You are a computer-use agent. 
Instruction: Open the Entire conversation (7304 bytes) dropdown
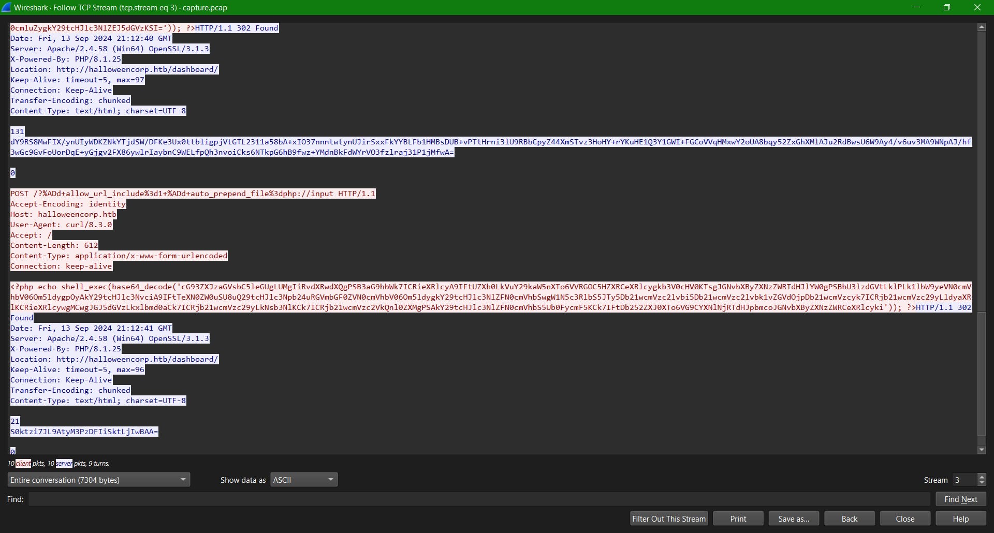(x=98, y=480)
